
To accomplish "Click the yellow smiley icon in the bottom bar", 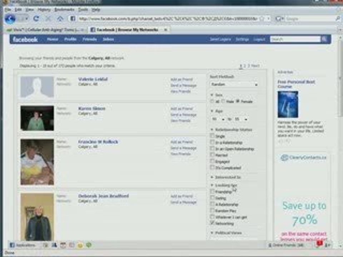I will tap(80, 245).
